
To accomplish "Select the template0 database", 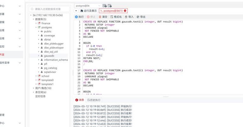I will tap(47, 80).
